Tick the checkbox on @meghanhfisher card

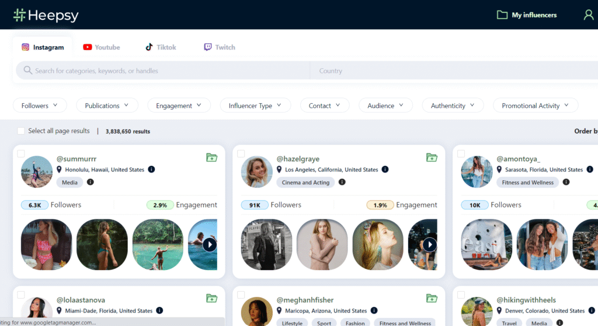[241, 295]
